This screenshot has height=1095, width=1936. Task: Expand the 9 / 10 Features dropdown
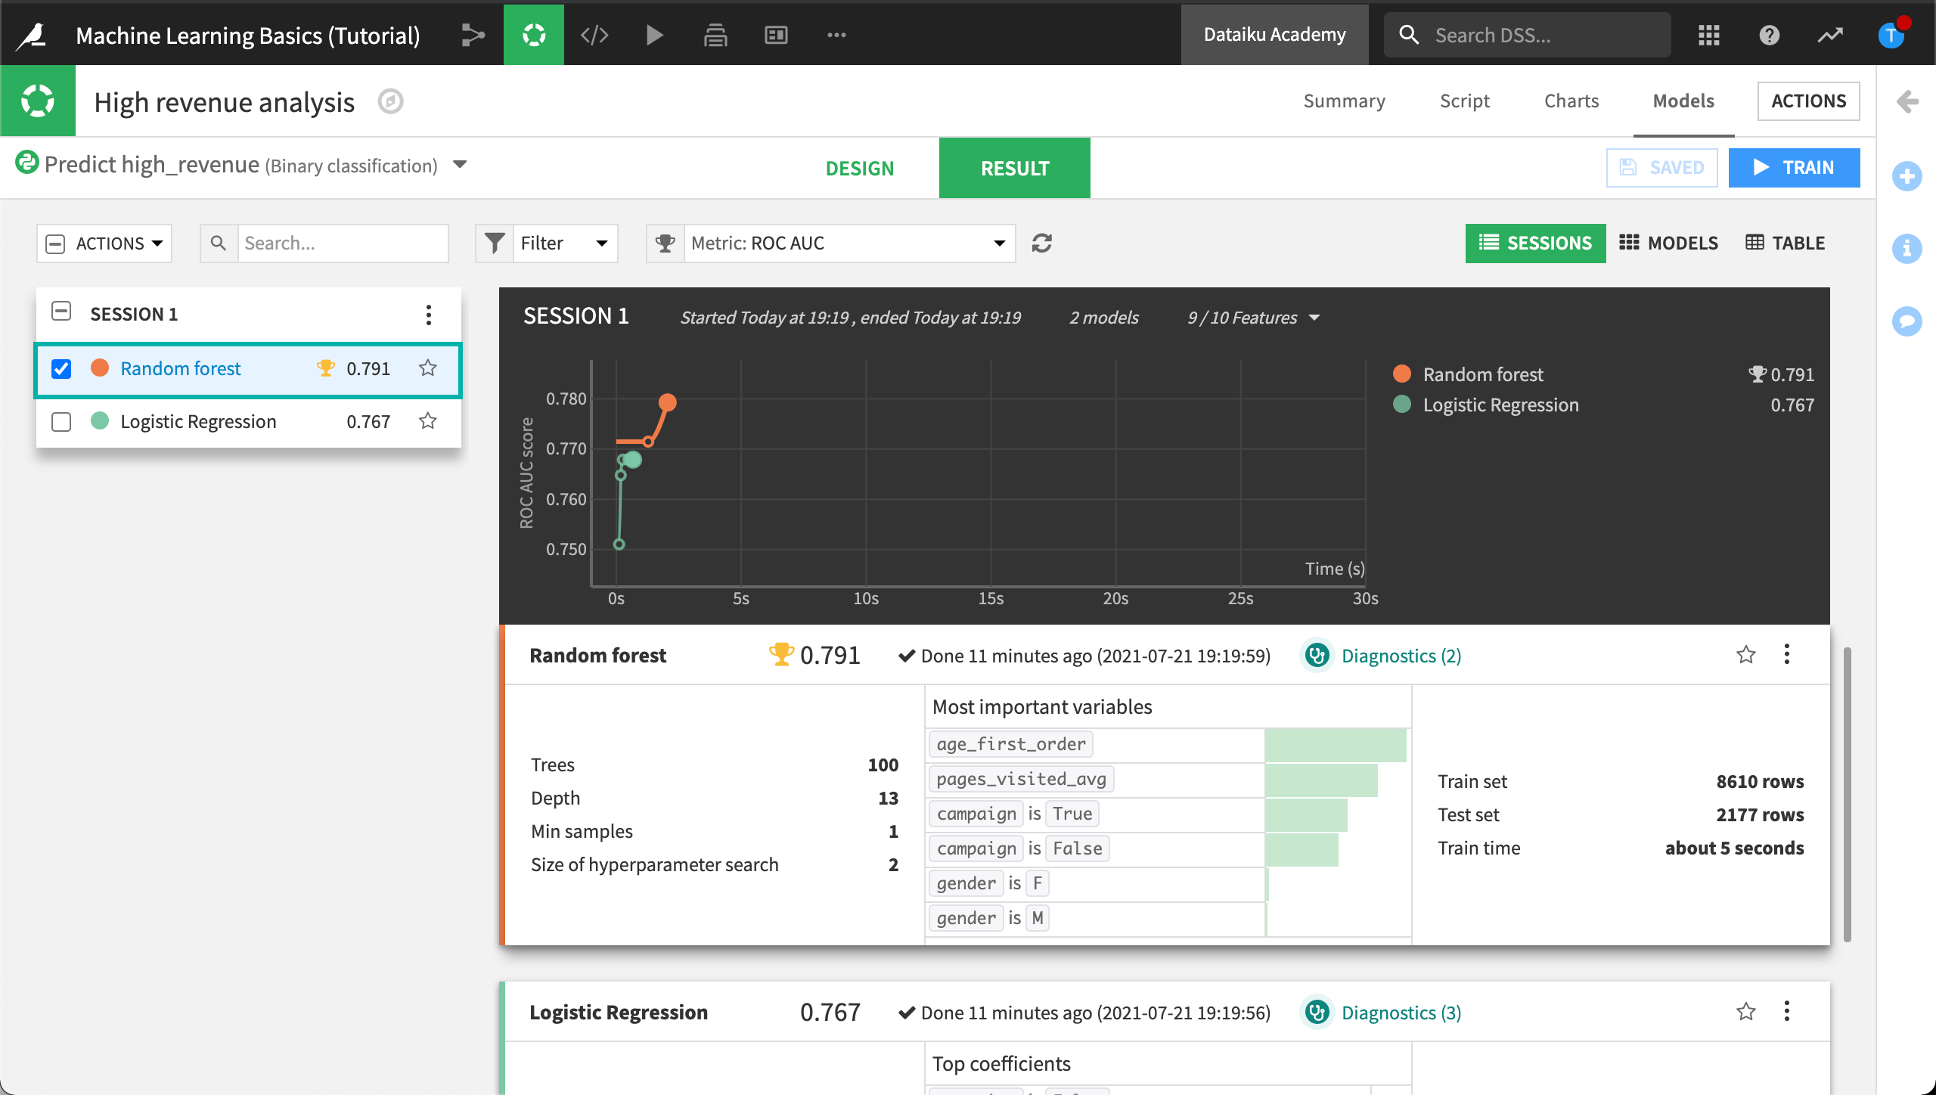[x=1253, y=318]
